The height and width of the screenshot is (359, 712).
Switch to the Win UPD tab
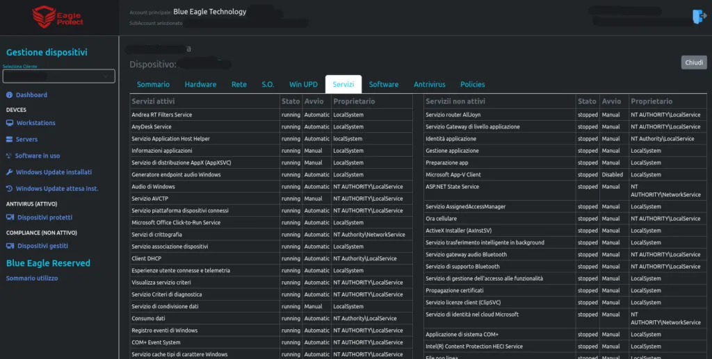click(x=303, y=84)
